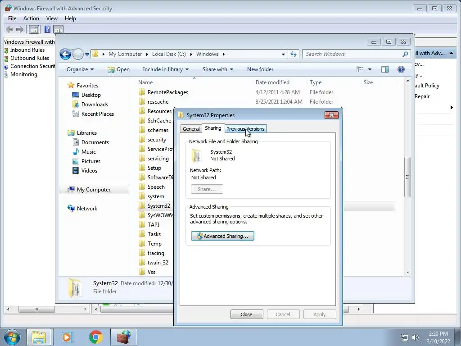
Task: Click Close in System32 Properties
Action: 246,314
